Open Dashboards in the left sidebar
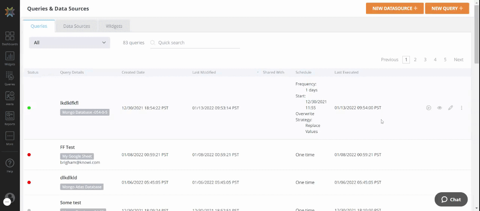 tap(10, 39)
